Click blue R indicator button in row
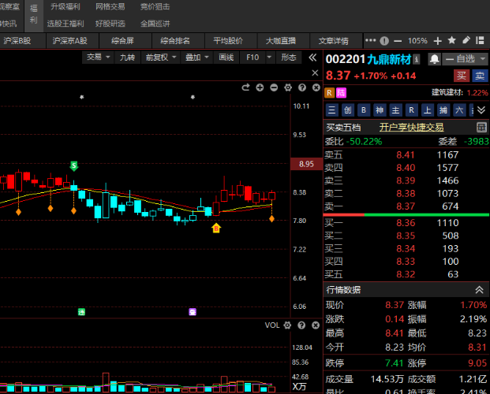The height and width of the screenshot is (394, 490). (x=412, y=110)
